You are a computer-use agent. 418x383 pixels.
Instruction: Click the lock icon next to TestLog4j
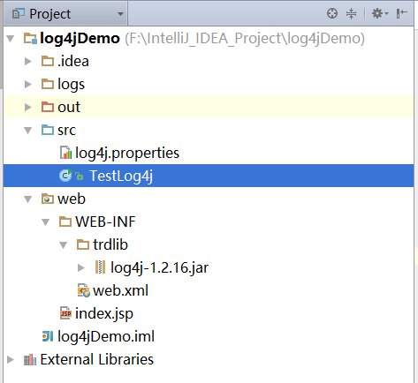[x=80, y=176]
